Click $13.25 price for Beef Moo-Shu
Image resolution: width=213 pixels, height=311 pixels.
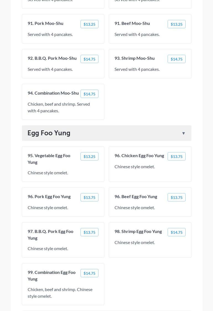pyautogui.click(x=176, y=24)
